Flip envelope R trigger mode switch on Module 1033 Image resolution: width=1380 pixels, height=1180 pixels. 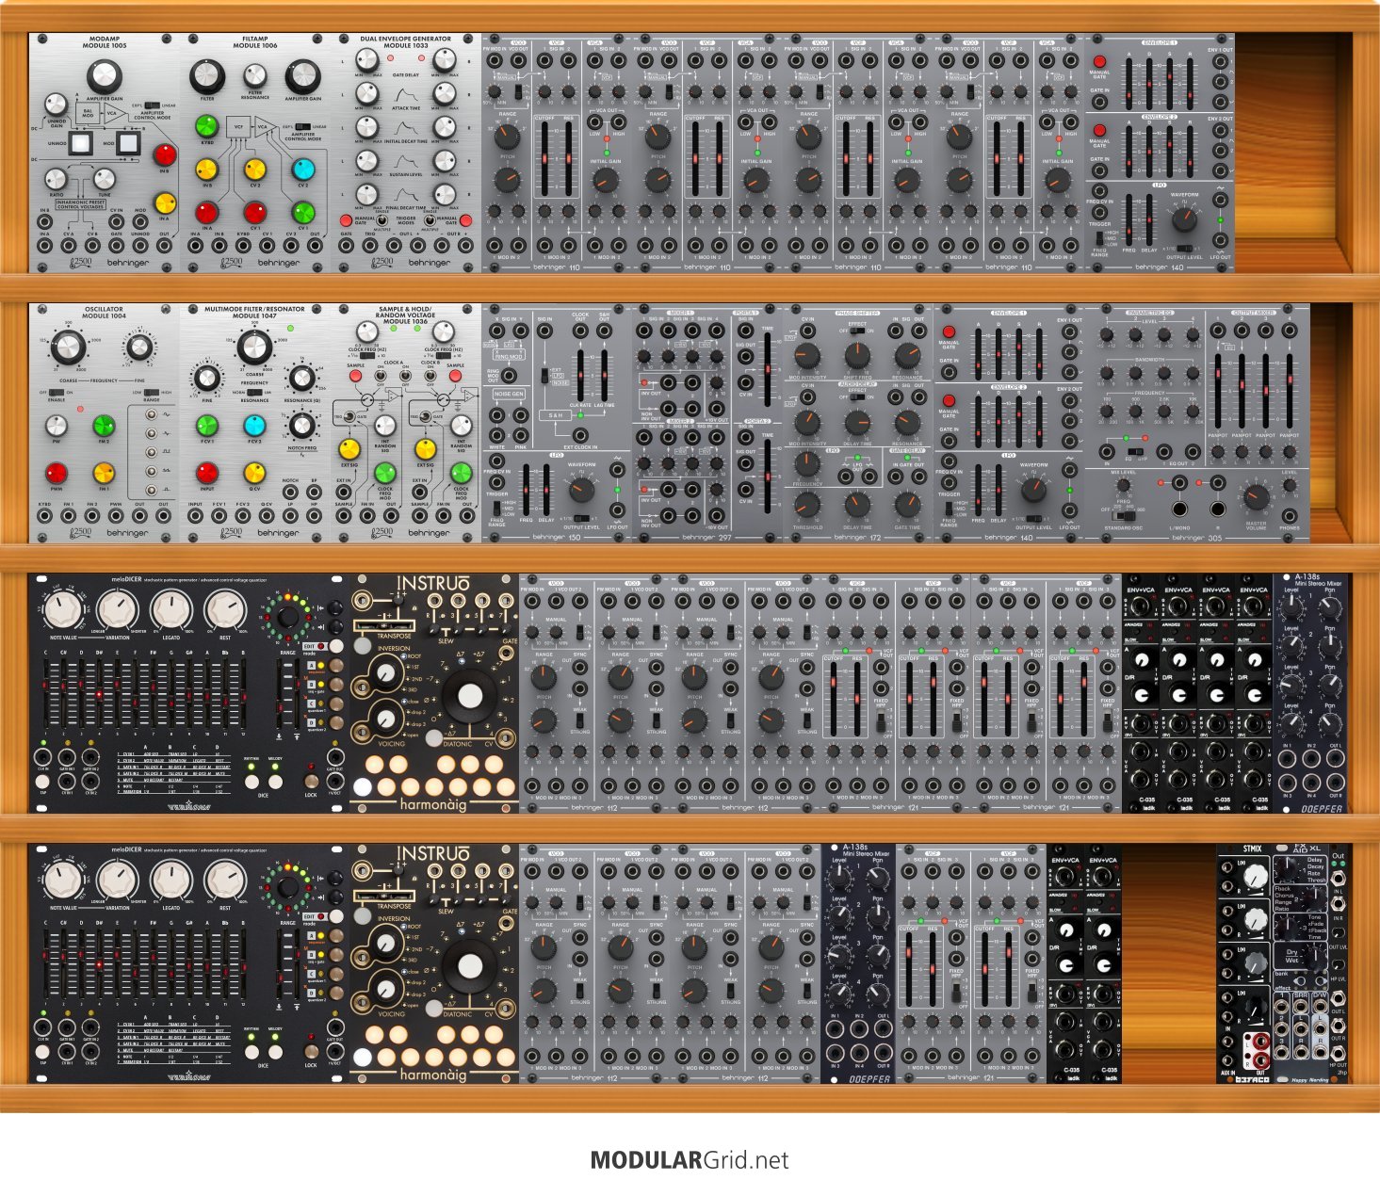(430, 220)
